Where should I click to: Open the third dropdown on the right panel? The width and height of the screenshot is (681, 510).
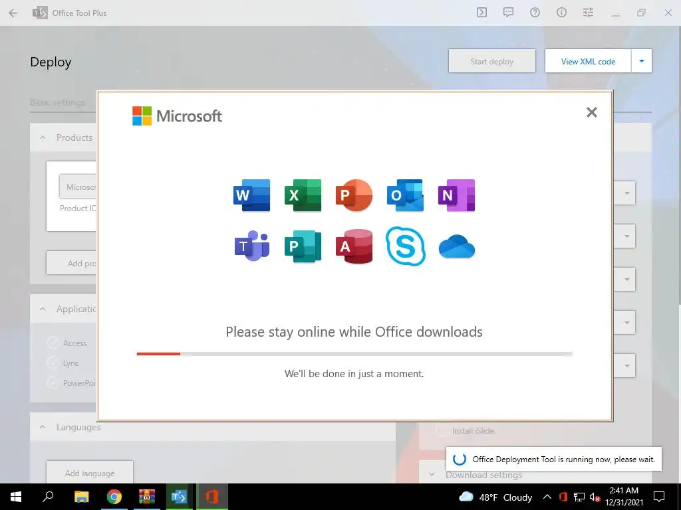tap(624, 280)
